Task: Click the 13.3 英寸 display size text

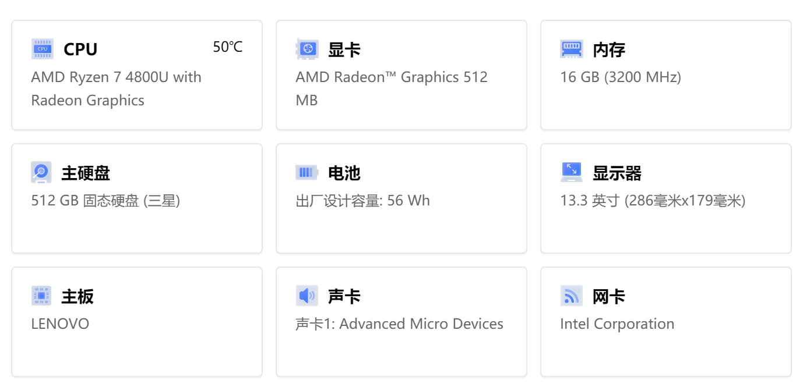Action: [x=652, y=201]
